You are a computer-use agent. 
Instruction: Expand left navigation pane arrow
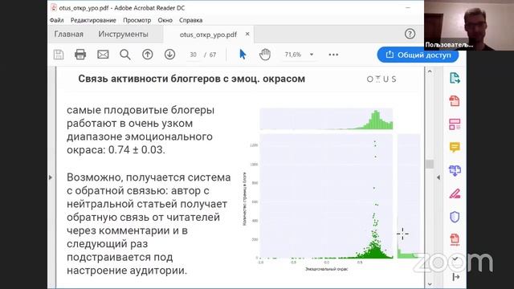[x=50, y=177]
